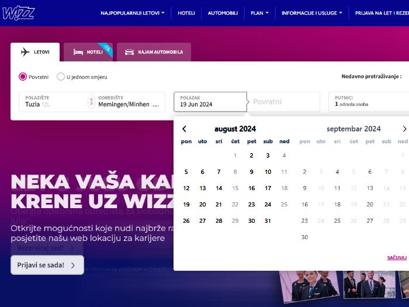
Task: Select August 23 in the calendar
Action: 251,205
